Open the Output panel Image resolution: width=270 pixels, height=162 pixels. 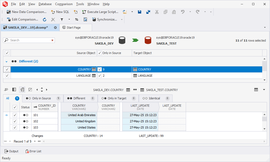(x=11, y=151)
